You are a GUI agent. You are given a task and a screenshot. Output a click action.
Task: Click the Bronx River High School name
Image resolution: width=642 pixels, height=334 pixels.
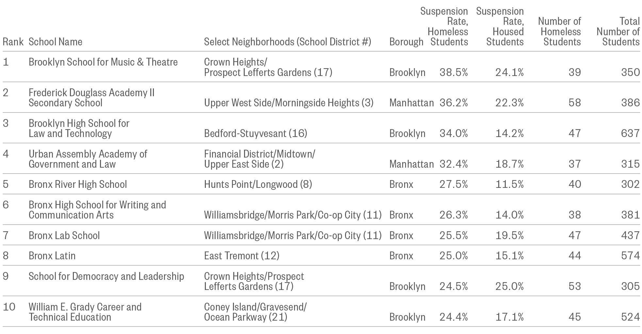coord(78,184)
